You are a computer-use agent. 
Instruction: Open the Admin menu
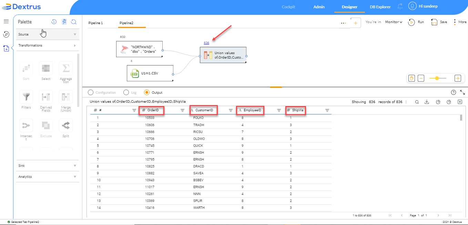point(319,7)
